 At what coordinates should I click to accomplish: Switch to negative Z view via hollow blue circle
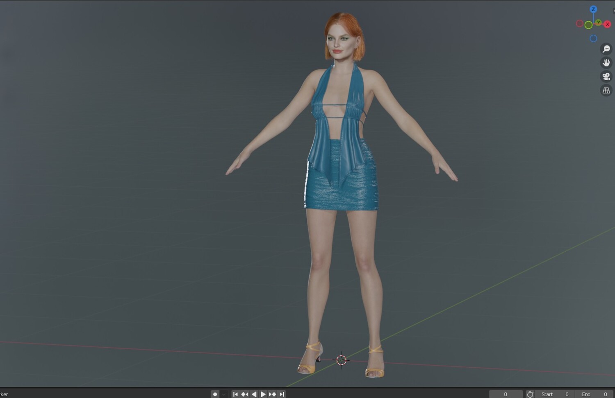click(x=593, y=38)
